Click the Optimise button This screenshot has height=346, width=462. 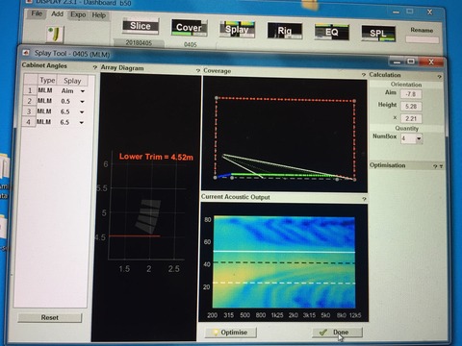[231, 333]
